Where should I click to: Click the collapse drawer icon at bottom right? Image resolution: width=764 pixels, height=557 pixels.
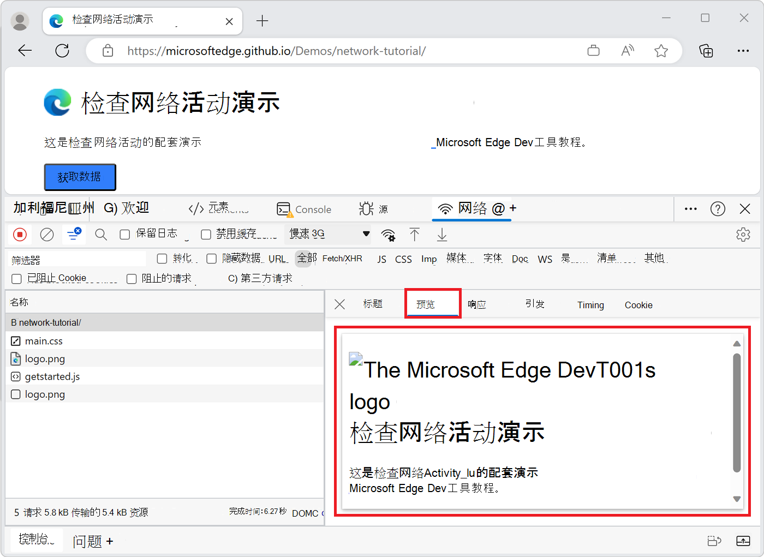tap(743, 541)
